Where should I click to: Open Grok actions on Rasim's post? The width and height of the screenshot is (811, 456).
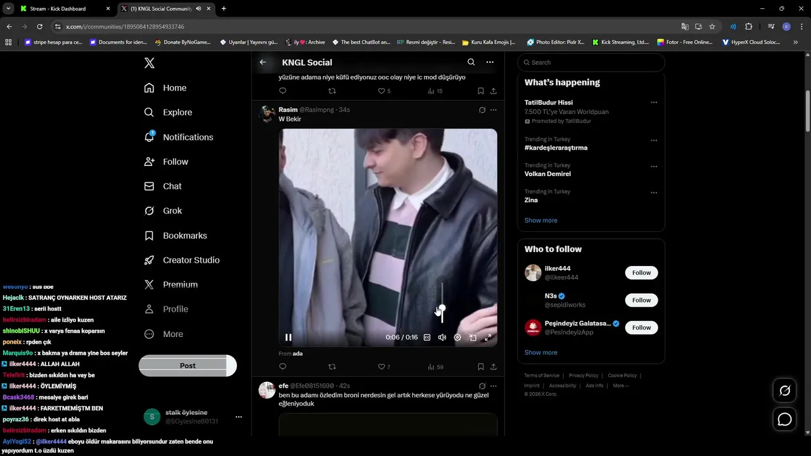point(482,110)
